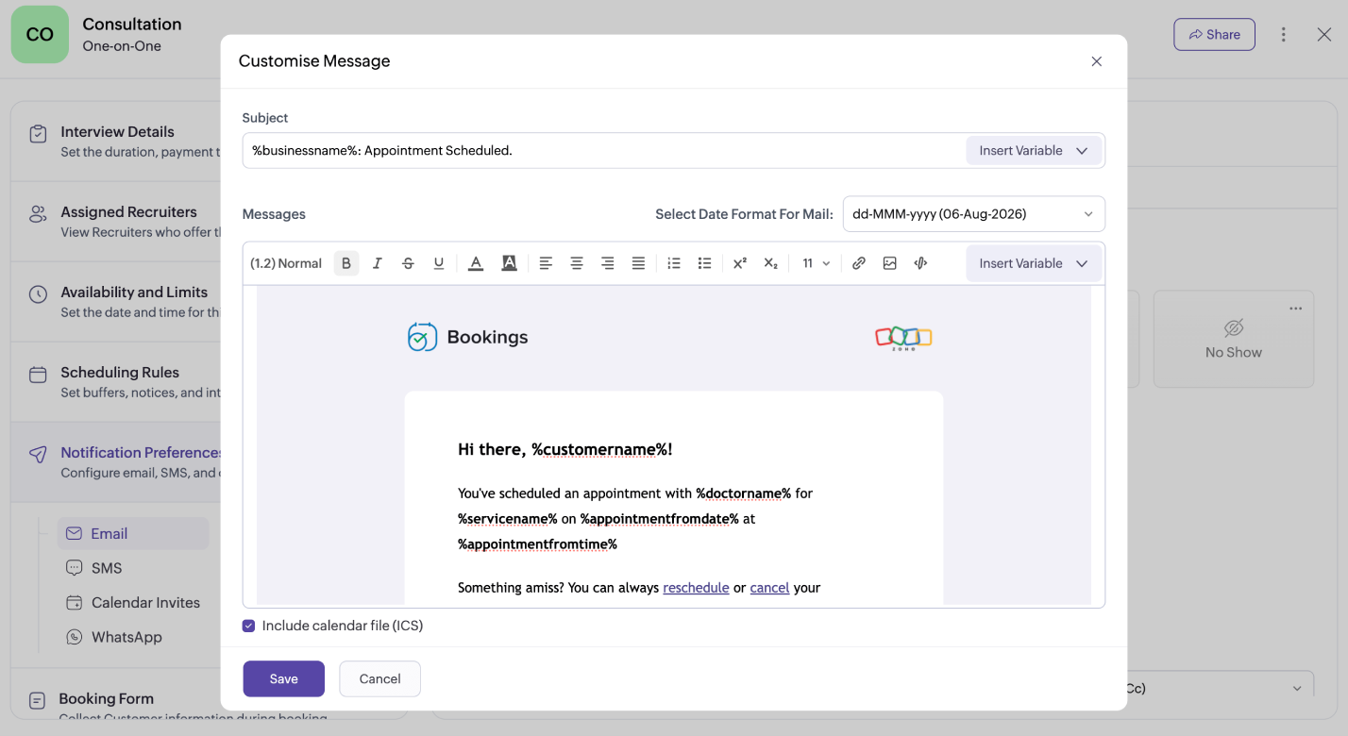Open Insert Variable dropdown in message toolbar

(1034, 263)
